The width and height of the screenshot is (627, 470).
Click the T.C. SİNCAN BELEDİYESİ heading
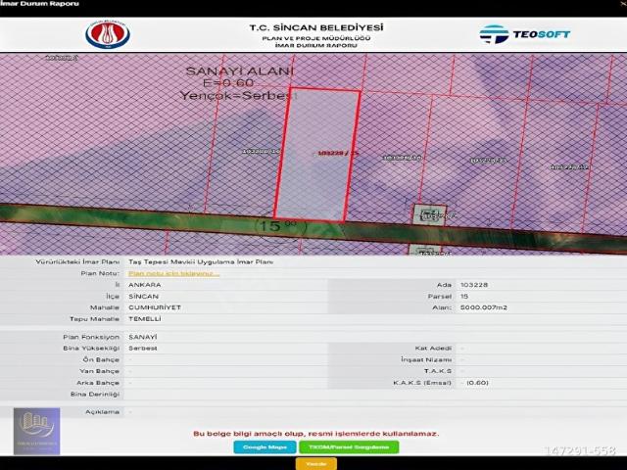pyautogui.click(x=316, y=27)
